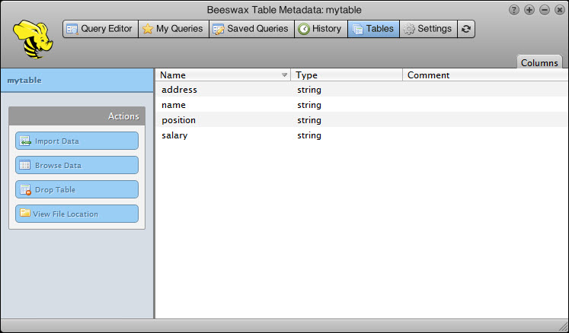Sort by the Name column sort arrow
This screenshot has width=569, height=333.
[284, 75]
